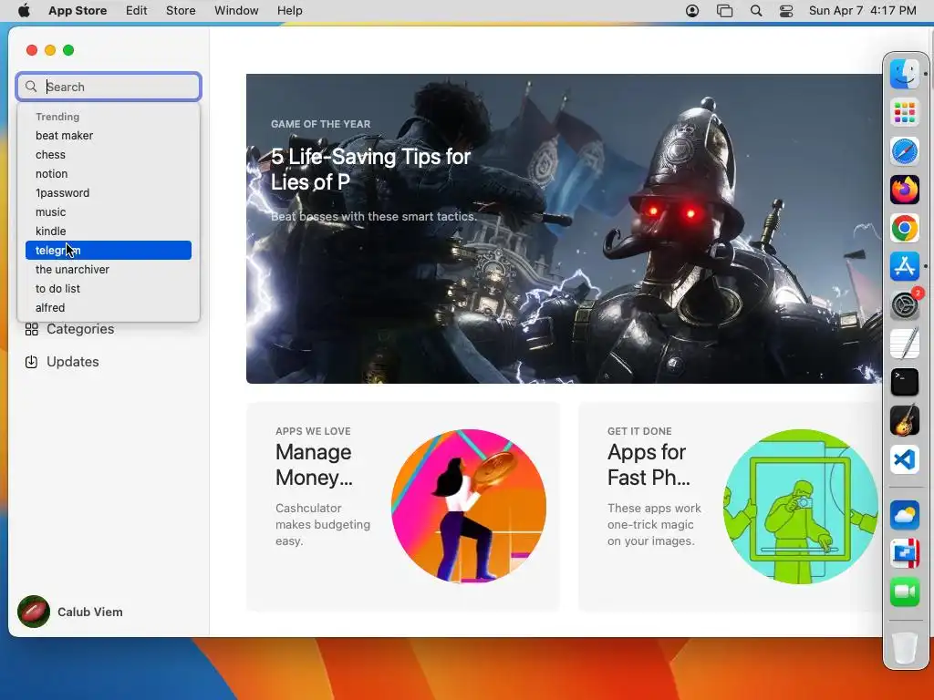This screenshot has height=700, width=934.
Task: Minimize the App Store window
Action: [50, 50]
